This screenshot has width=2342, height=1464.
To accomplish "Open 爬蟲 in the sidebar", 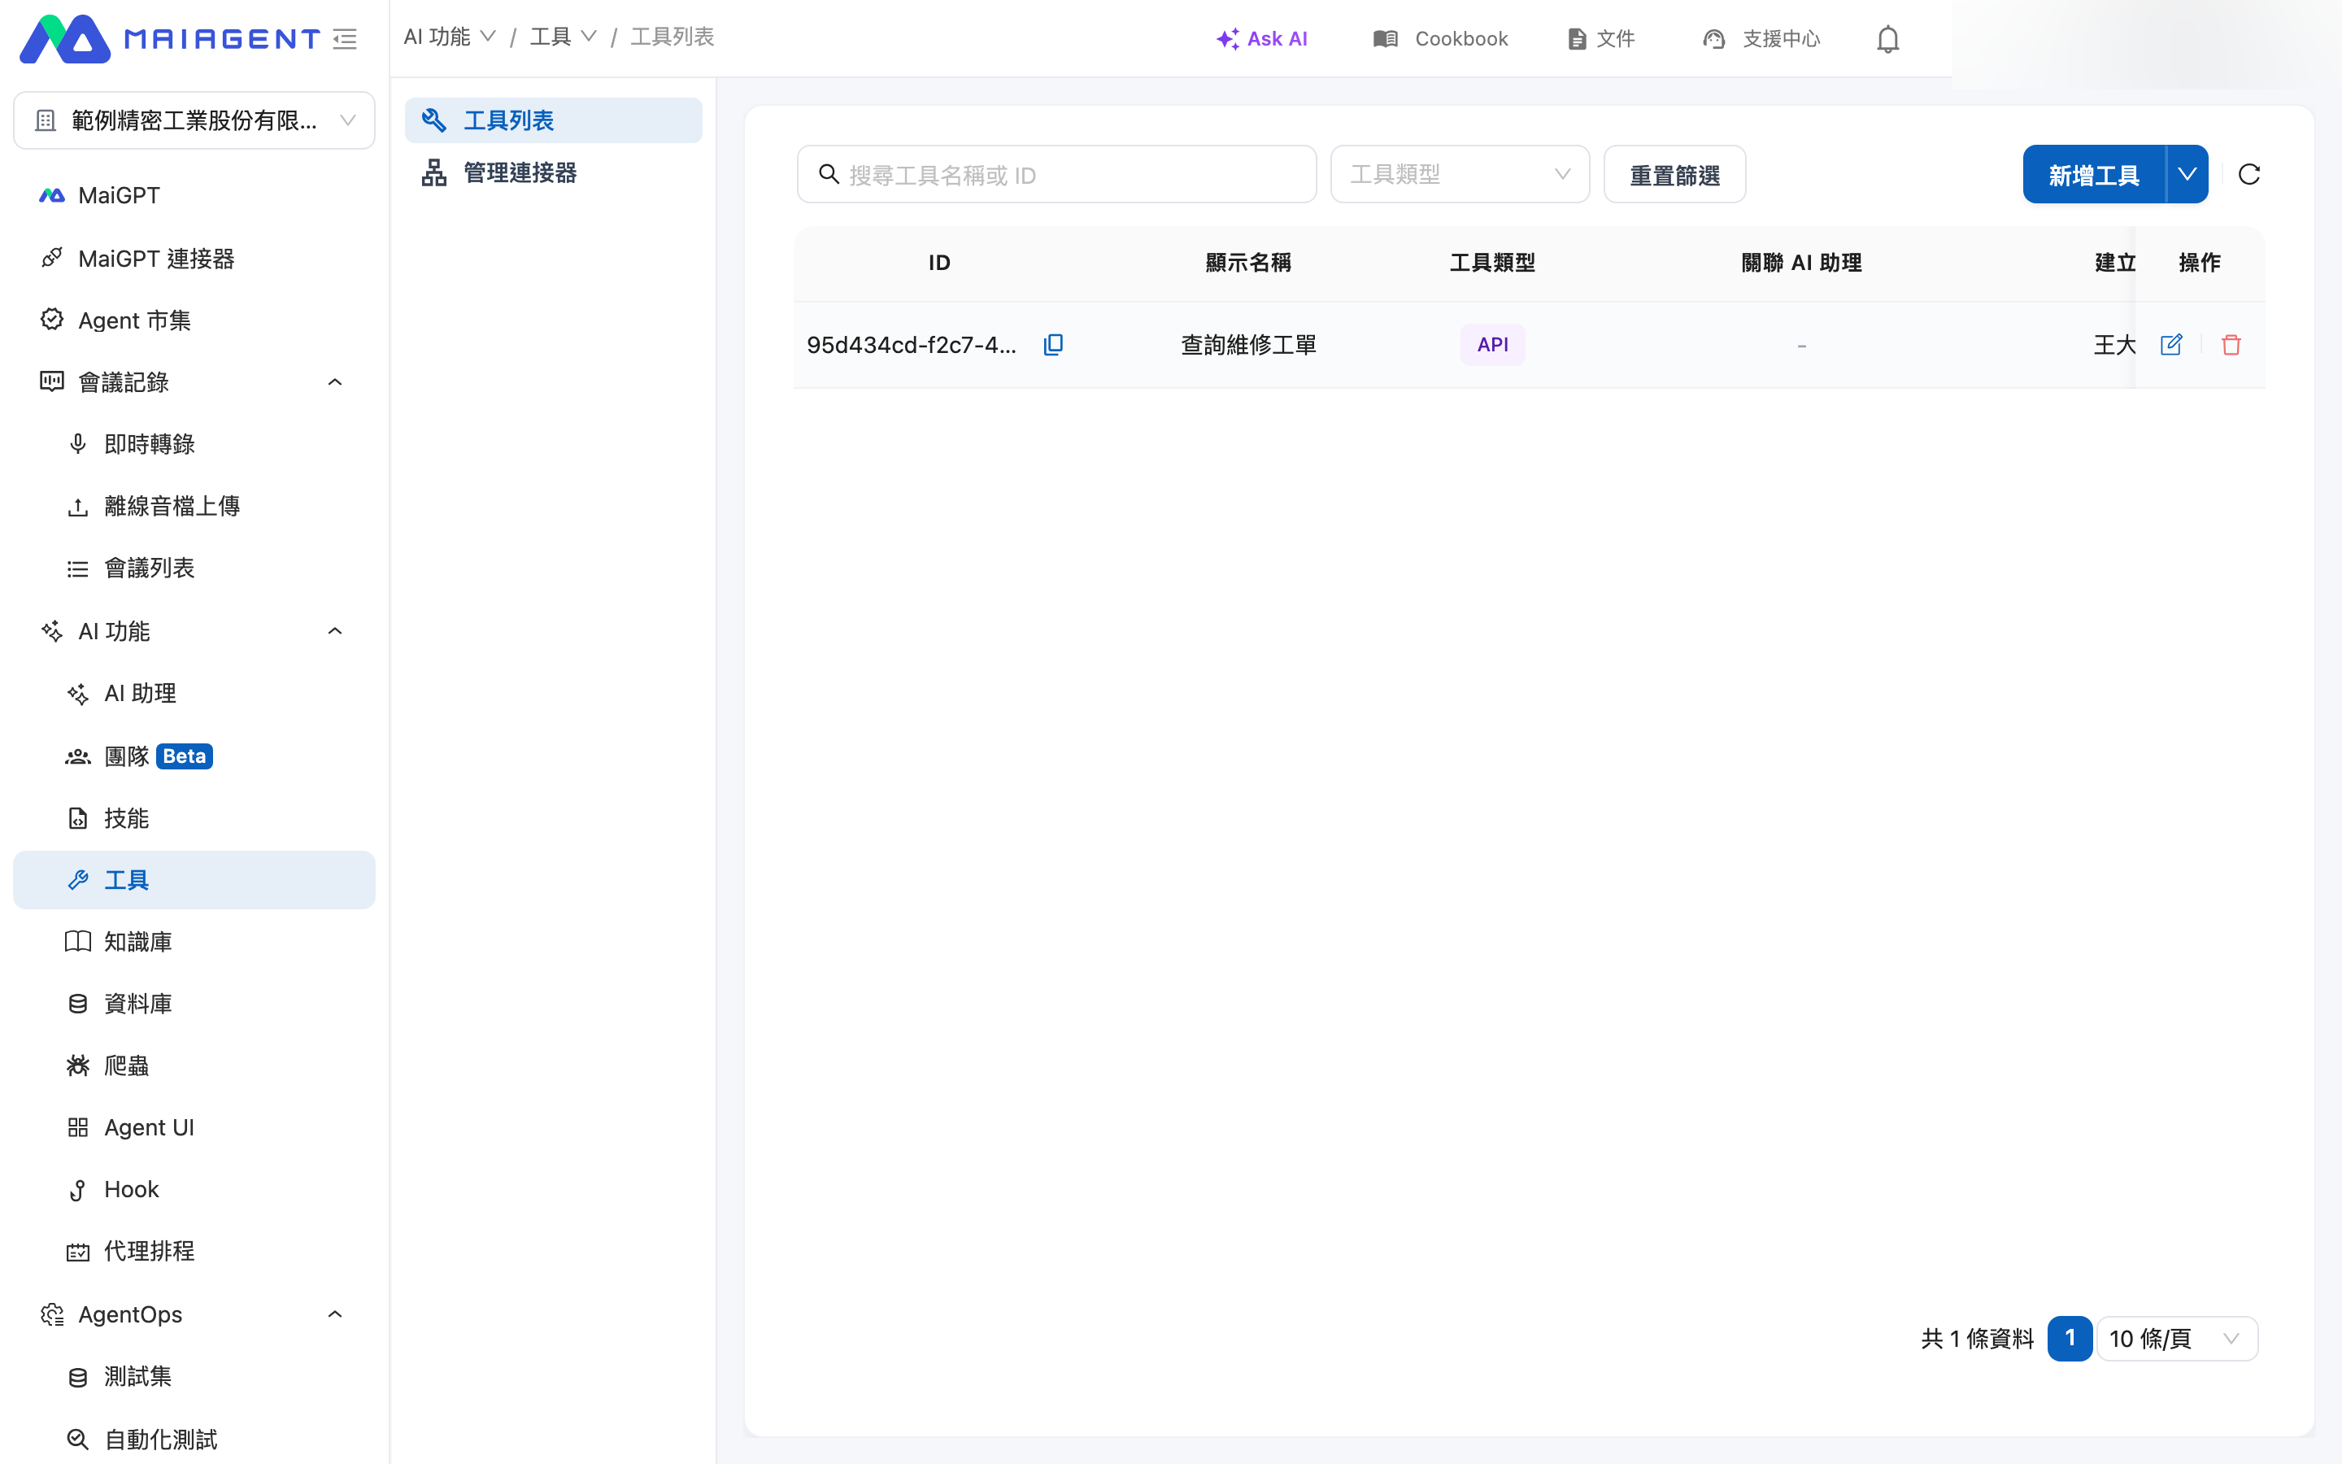I will pos(194,1066).
